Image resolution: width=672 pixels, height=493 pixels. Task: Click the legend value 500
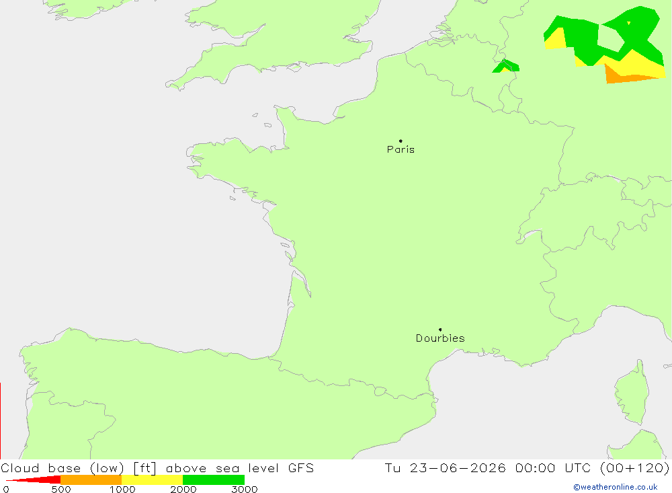pos(61,490)
